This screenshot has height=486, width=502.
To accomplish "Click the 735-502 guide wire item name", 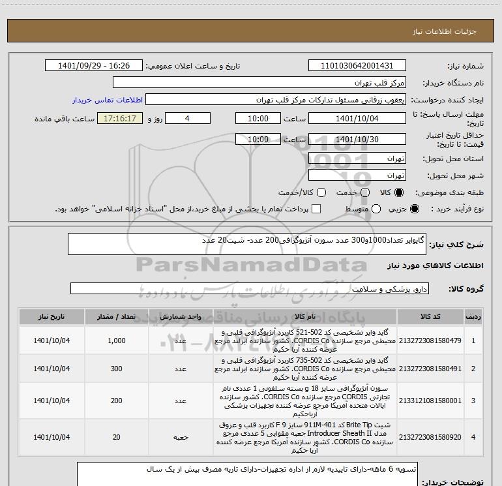I will (x=305, y=369).
